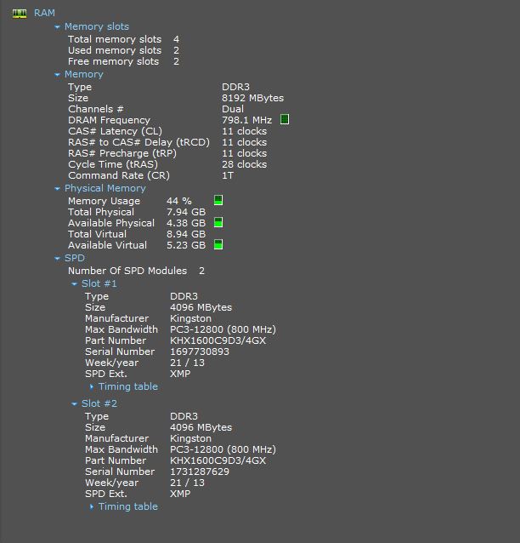Collapse the Slot #1 arrow
Viewport: 520px width, 543px height.
point(74,284)
